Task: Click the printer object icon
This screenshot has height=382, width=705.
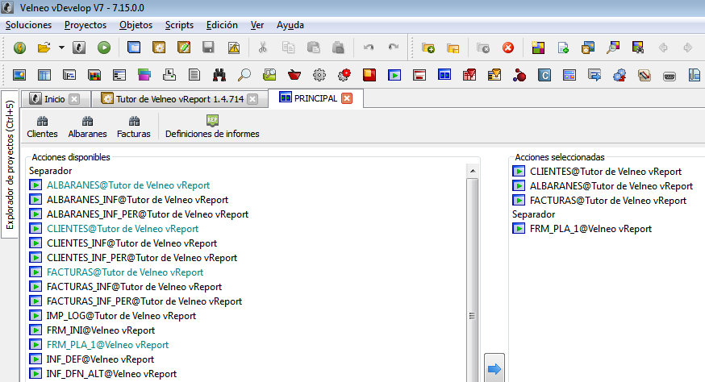Action: (x=169, y=75)
